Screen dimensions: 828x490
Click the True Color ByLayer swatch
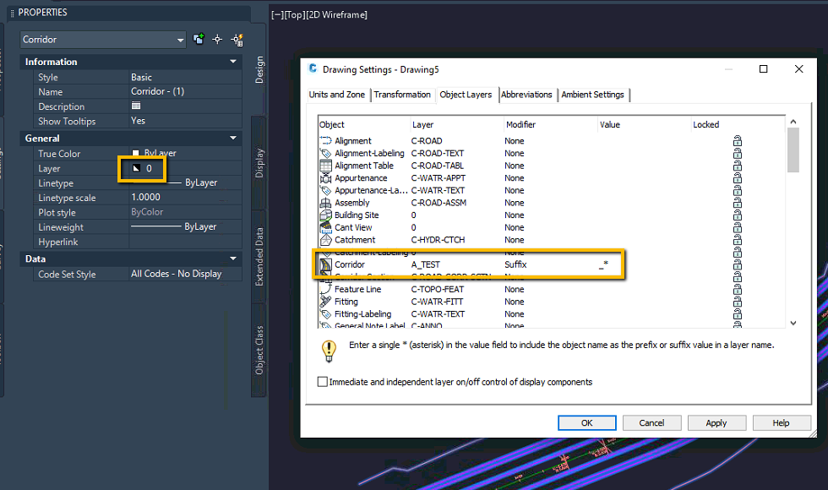point(136,153)
